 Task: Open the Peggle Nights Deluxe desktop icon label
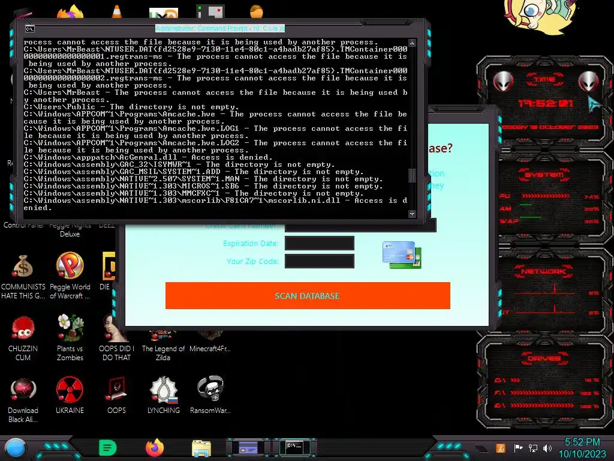(70, 230)
